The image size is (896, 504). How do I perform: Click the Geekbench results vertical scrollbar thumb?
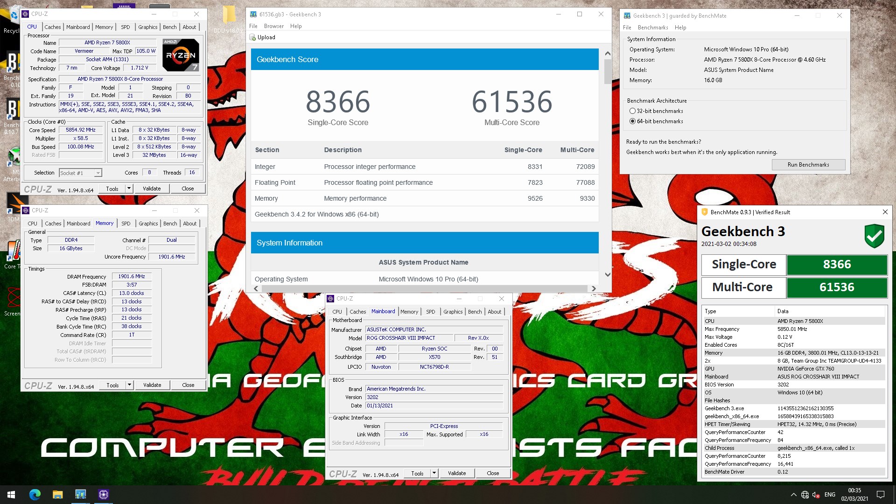608,71
